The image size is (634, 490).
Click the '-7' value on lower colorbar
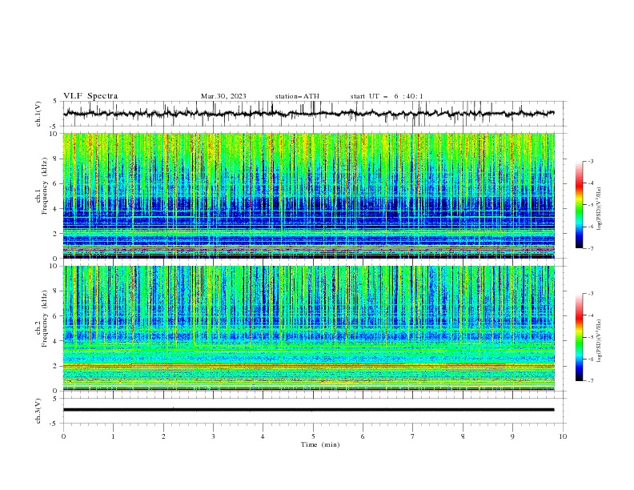pos(590,380)
